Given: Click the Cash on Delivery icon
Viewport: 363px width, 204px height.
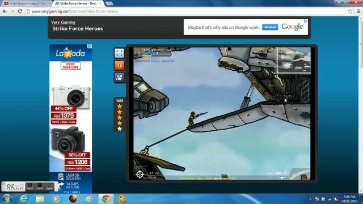Looking at the screenshot, I should point(61,177).
